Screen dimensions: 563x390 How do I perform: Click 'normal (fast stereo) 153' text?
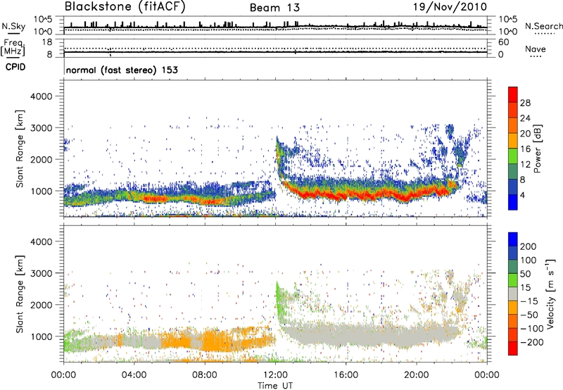click(x=122, y=70)
